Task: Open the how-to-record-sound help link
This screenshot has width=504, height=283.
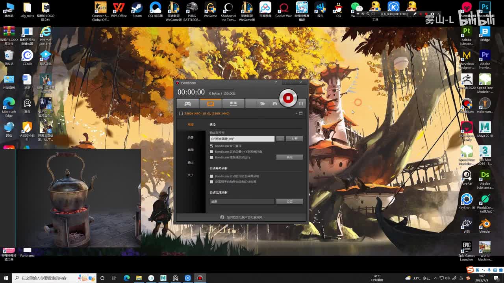Action: click(241, 217)
